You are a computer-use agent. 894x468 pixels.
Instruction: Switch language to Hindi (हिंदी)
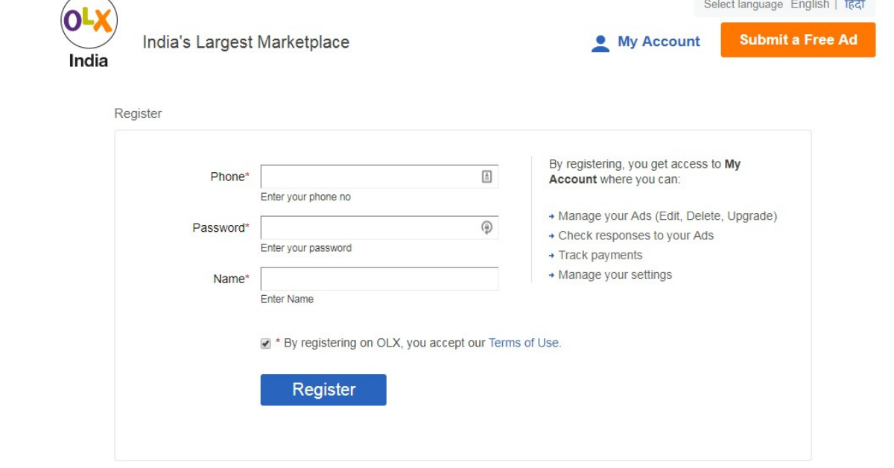click(855, 5)
